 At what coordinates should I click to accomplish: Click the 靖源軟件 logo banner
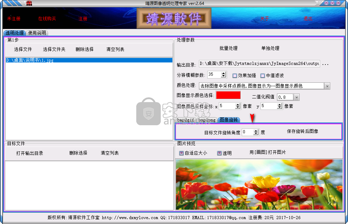pyautogui.click(x=174, y=18)
